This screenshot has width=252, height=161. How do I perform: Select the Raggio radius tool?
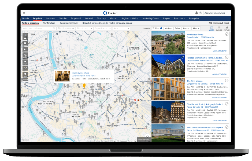(25, 56)
